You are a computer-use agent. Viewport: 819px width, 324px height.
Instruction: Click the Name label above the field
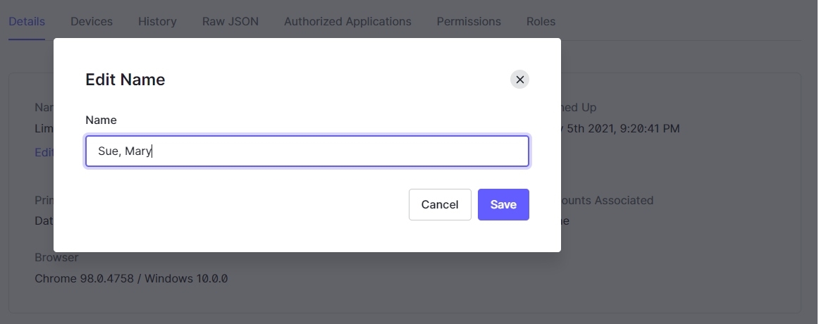101,120
